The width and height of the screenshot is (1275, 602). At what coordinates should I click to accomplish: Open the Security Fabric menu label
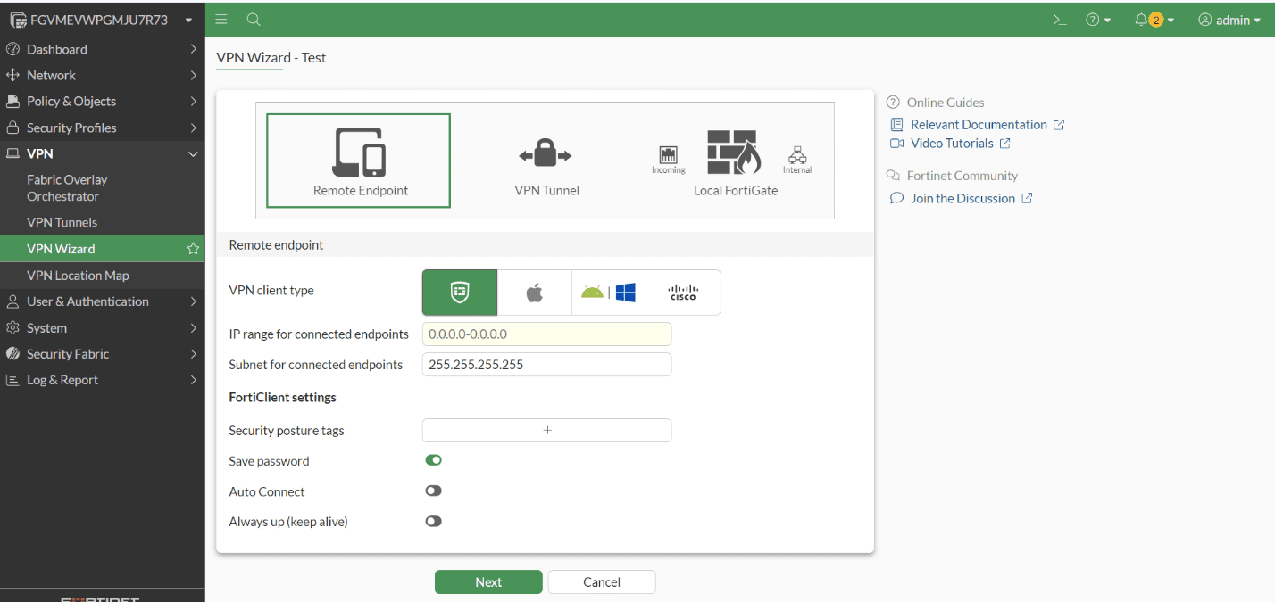(x=68, y=354)
